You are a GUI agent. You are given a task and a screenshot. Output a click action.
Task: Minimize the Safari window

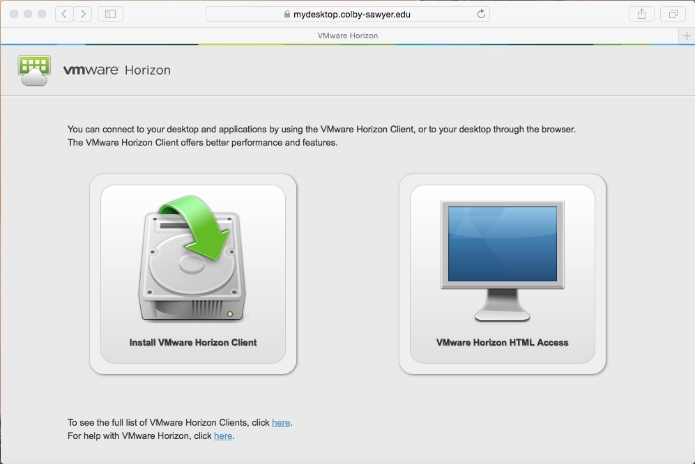pos(26,13)
